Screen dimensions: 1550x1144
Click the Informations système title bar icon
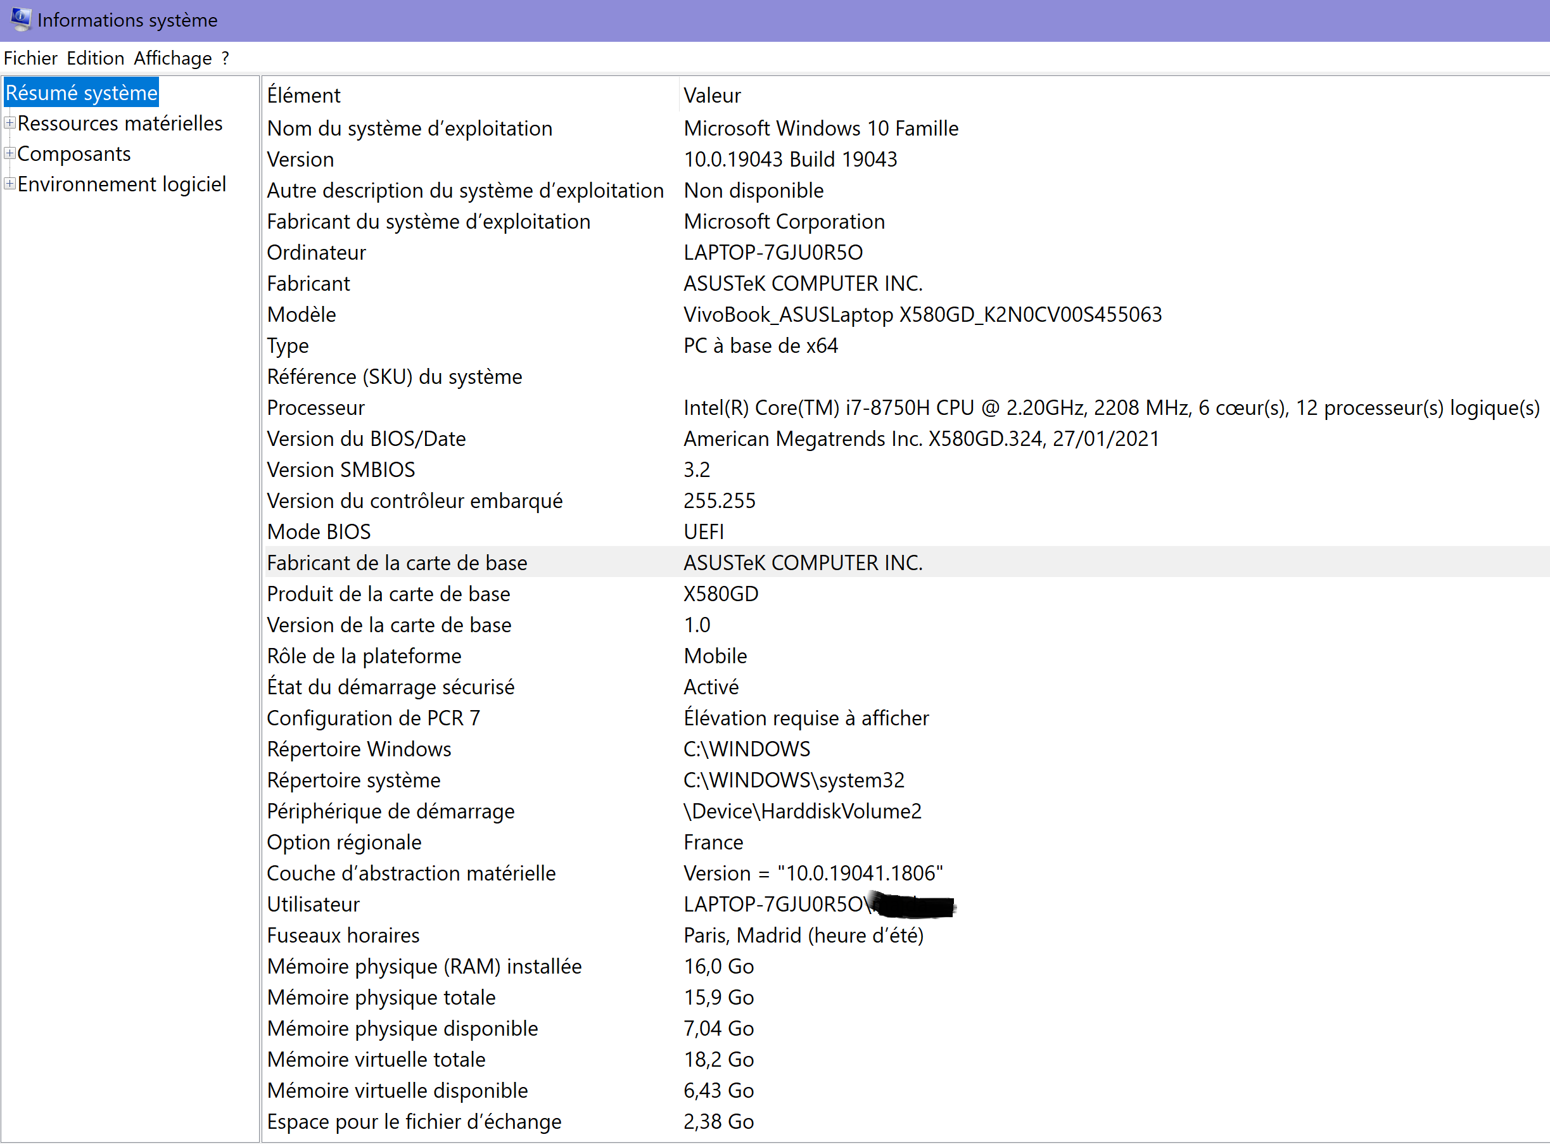point(20,19)
